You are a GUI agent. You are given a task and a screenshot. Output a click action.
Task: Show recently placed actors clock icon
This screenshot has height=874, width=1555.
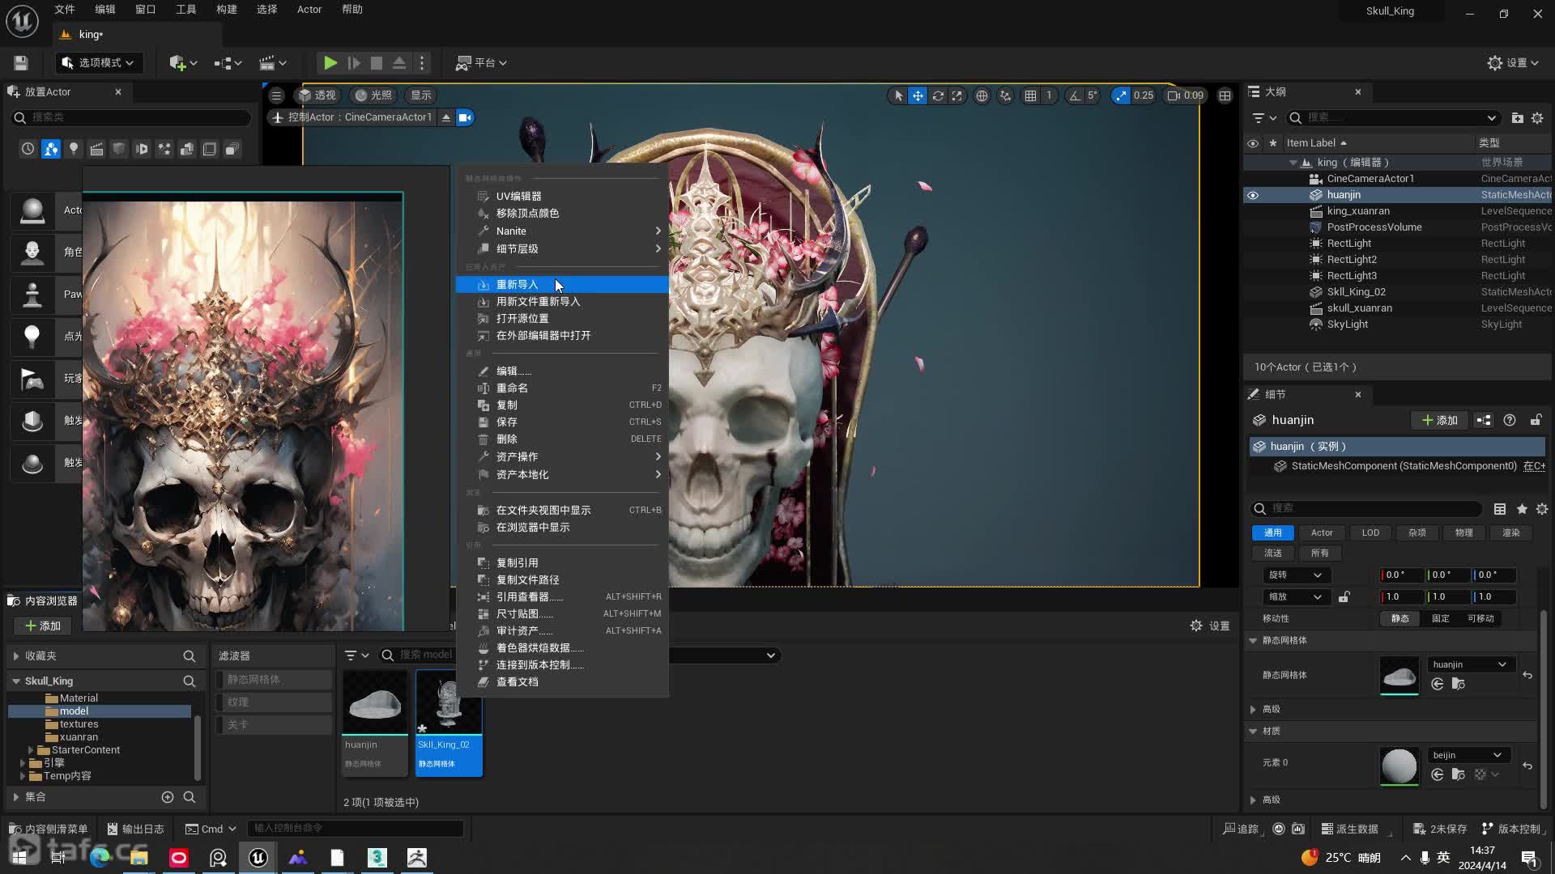[x=28, y=149]
